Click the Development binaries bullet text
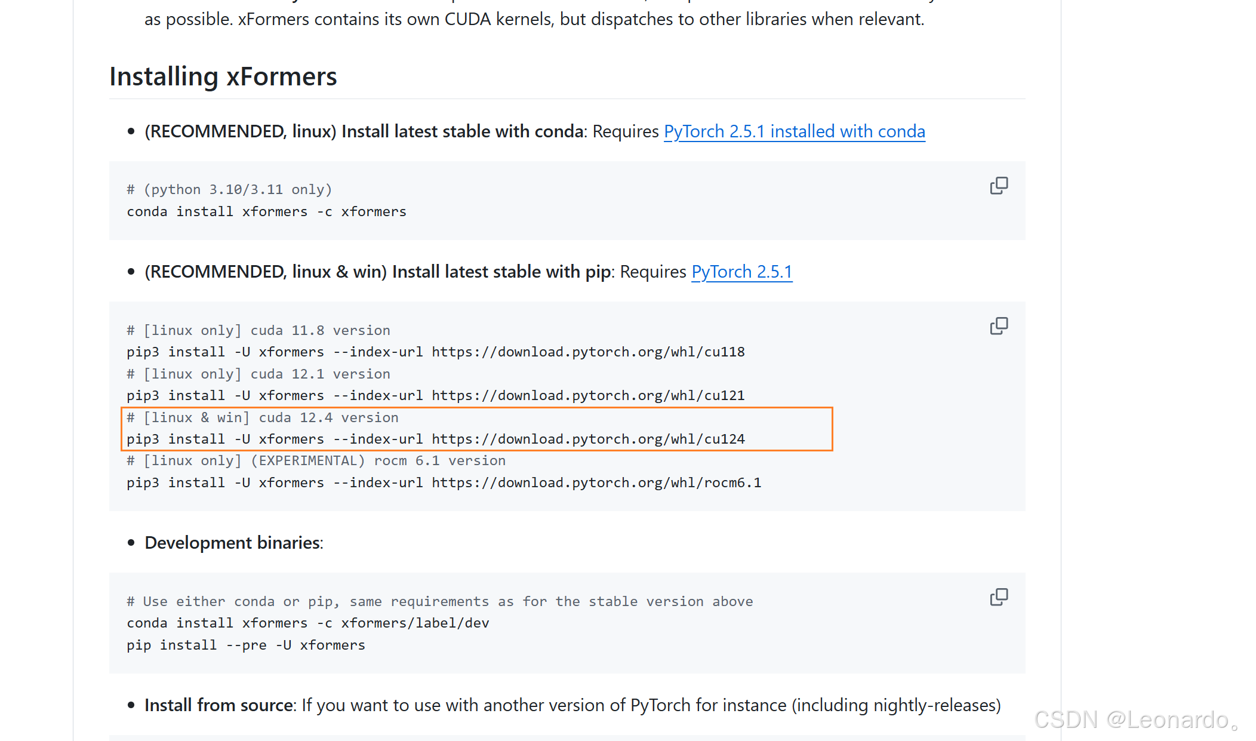This screenshot has height=741, width=1256. (x=233, y=543)
